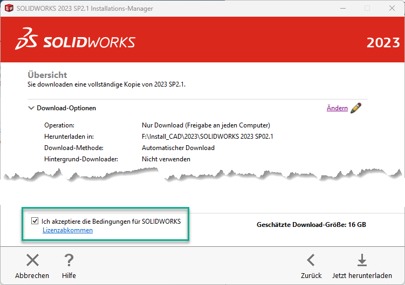Click the 'Ich akzeptiere die Bedingungen' label

pyautogui.click(x=111, y=221)
